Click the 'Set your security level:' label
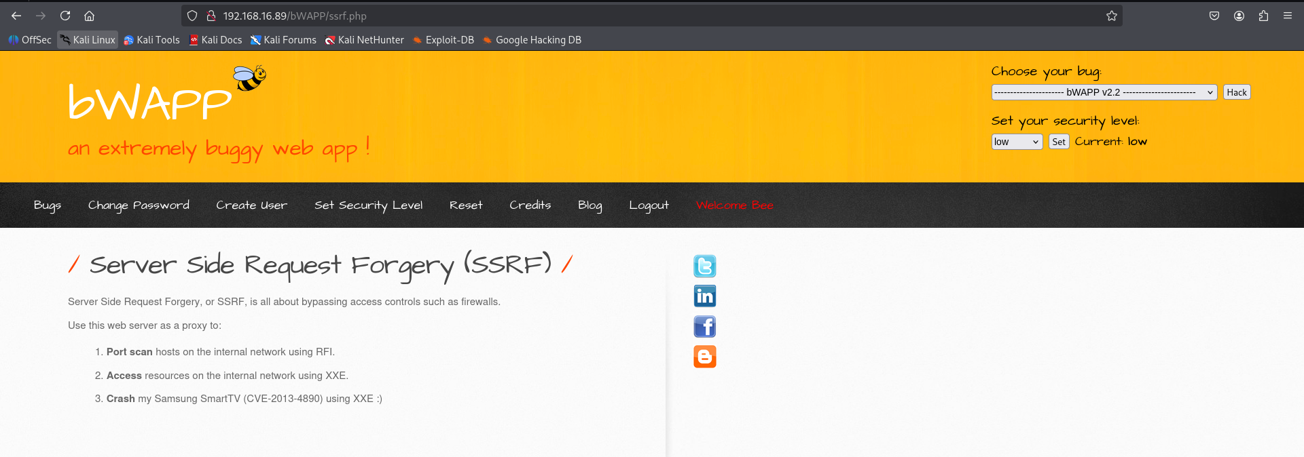The height and width of the screenshot is (457, 1304). [1065, 121]
